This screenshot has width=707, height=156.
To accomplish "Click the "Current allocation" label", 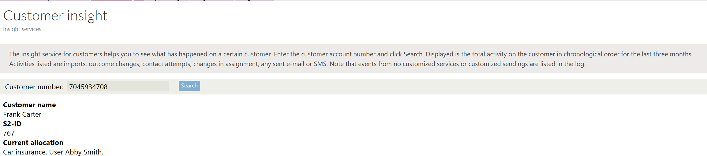I will (33, 143).
